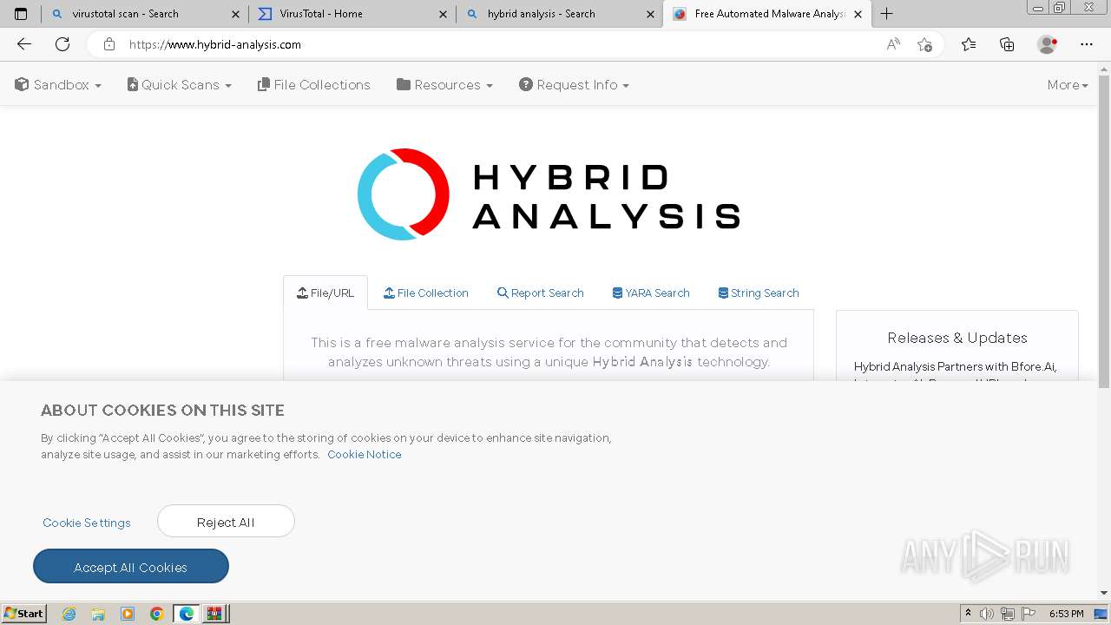Viewport: 1111px width, 625px height.
Task: Open the WinRAR taskbar icon
Action: [214, 614]
